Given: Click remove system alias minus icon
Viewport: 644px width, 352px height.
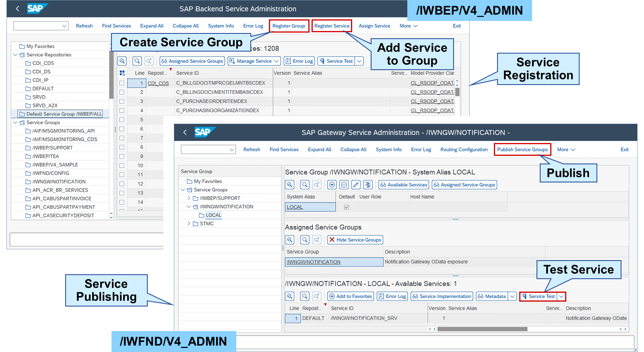Looking at the screenshot, I should (344, 184).
